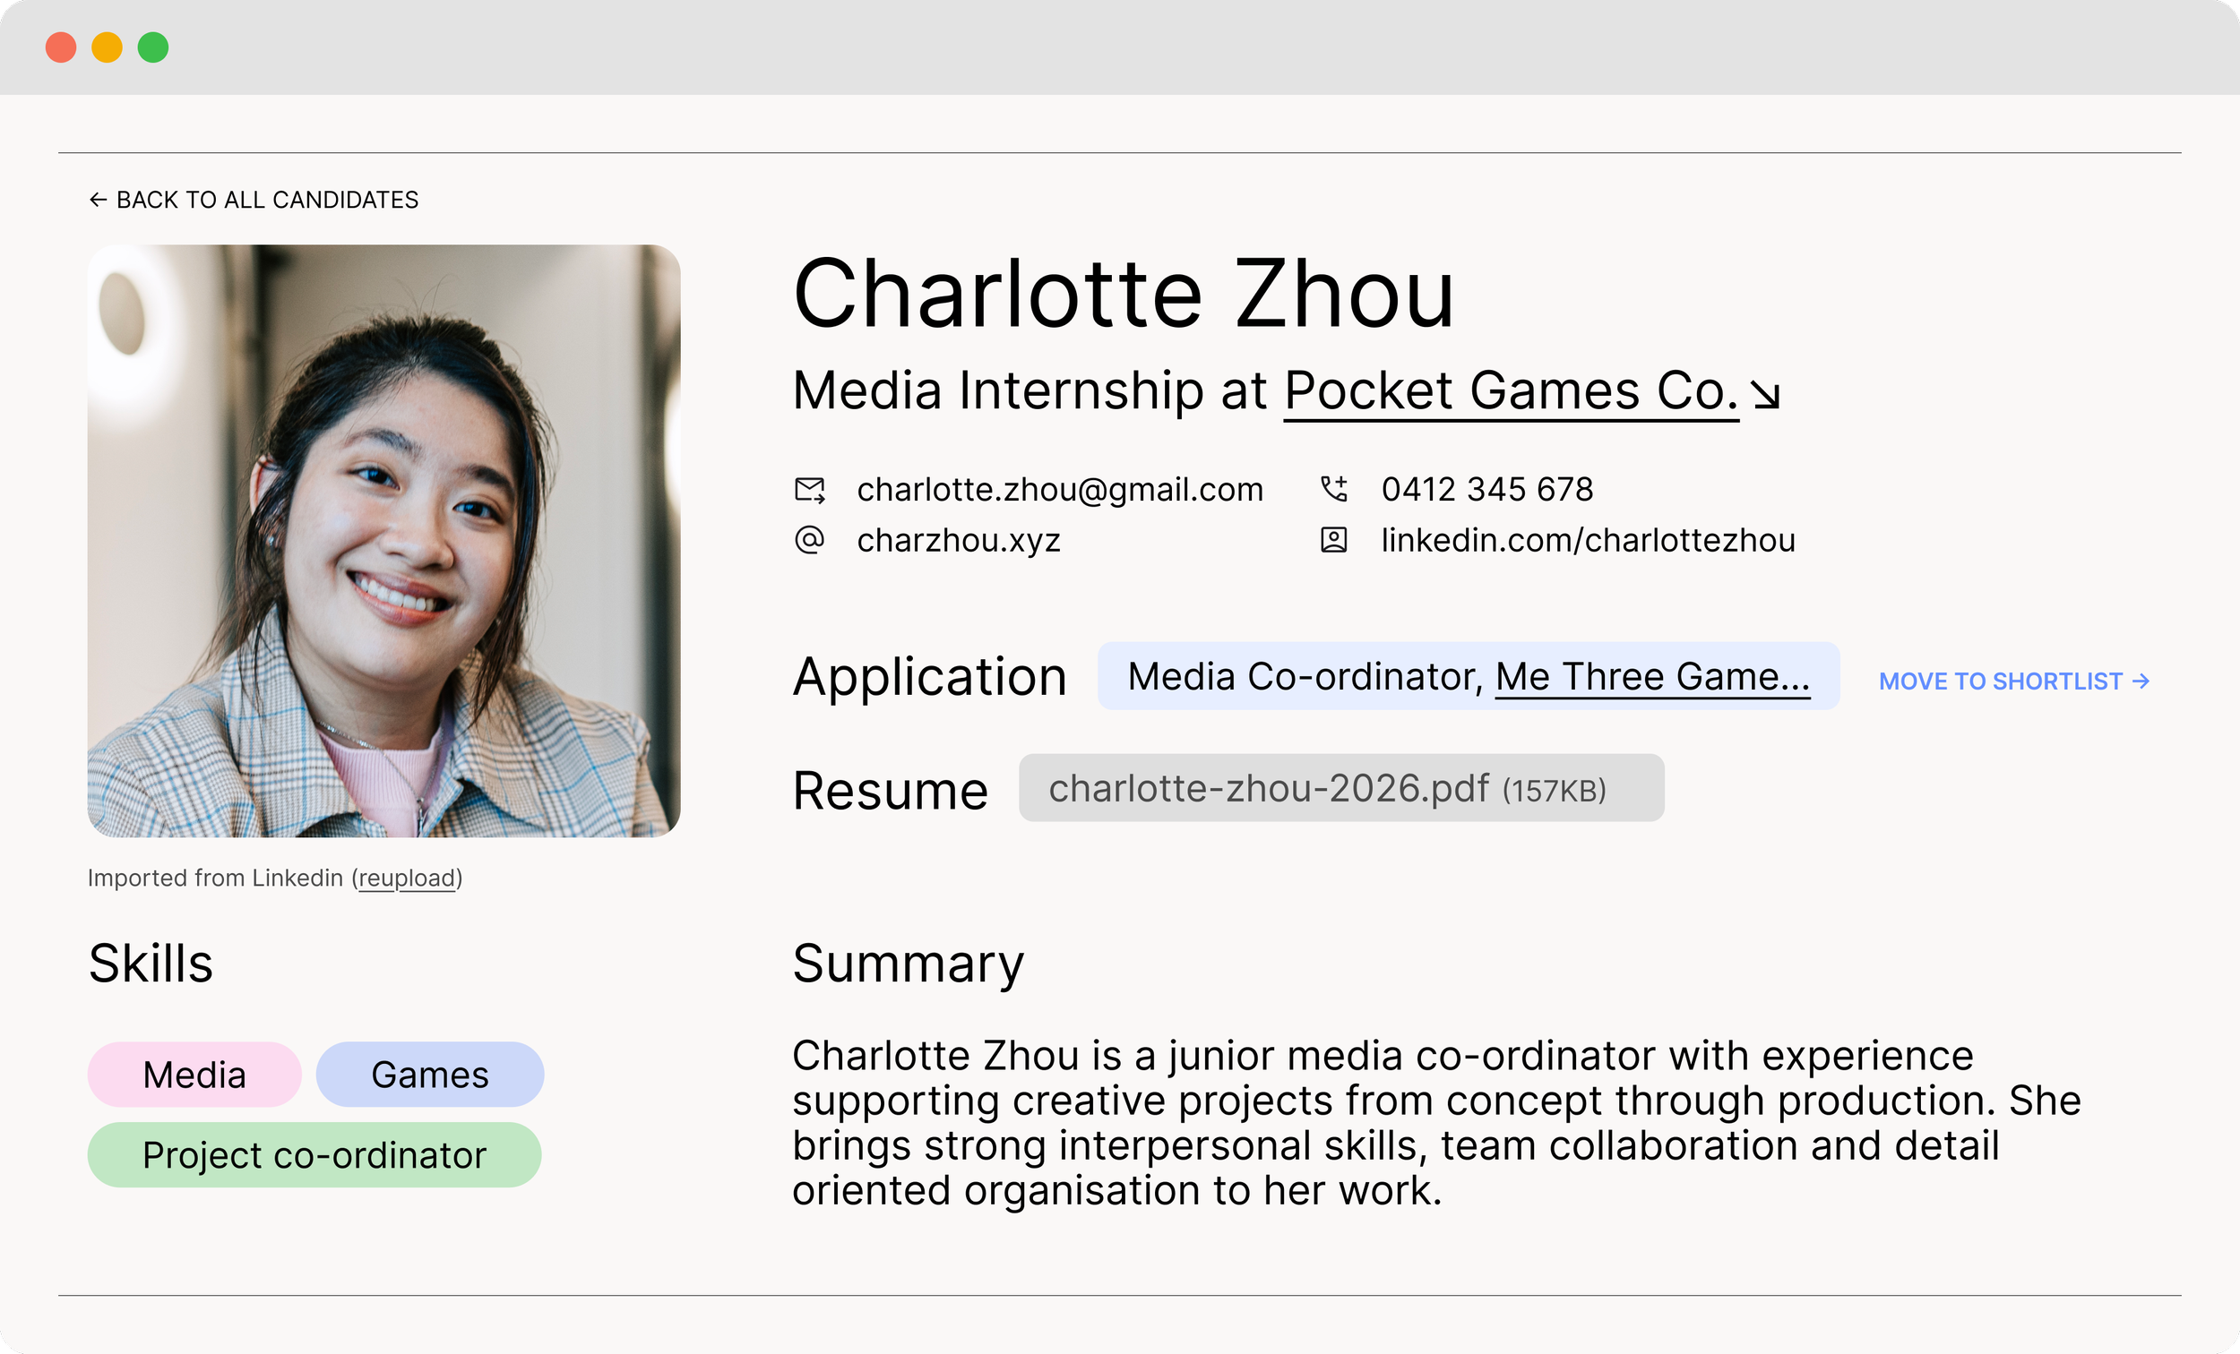The image size is (2240, 1354).
Task: Click the Resume label
Action: click(x=890, y=790)
